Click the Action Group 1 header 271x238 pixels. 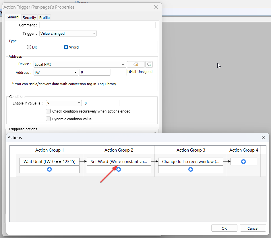click(x=49, y=150)
